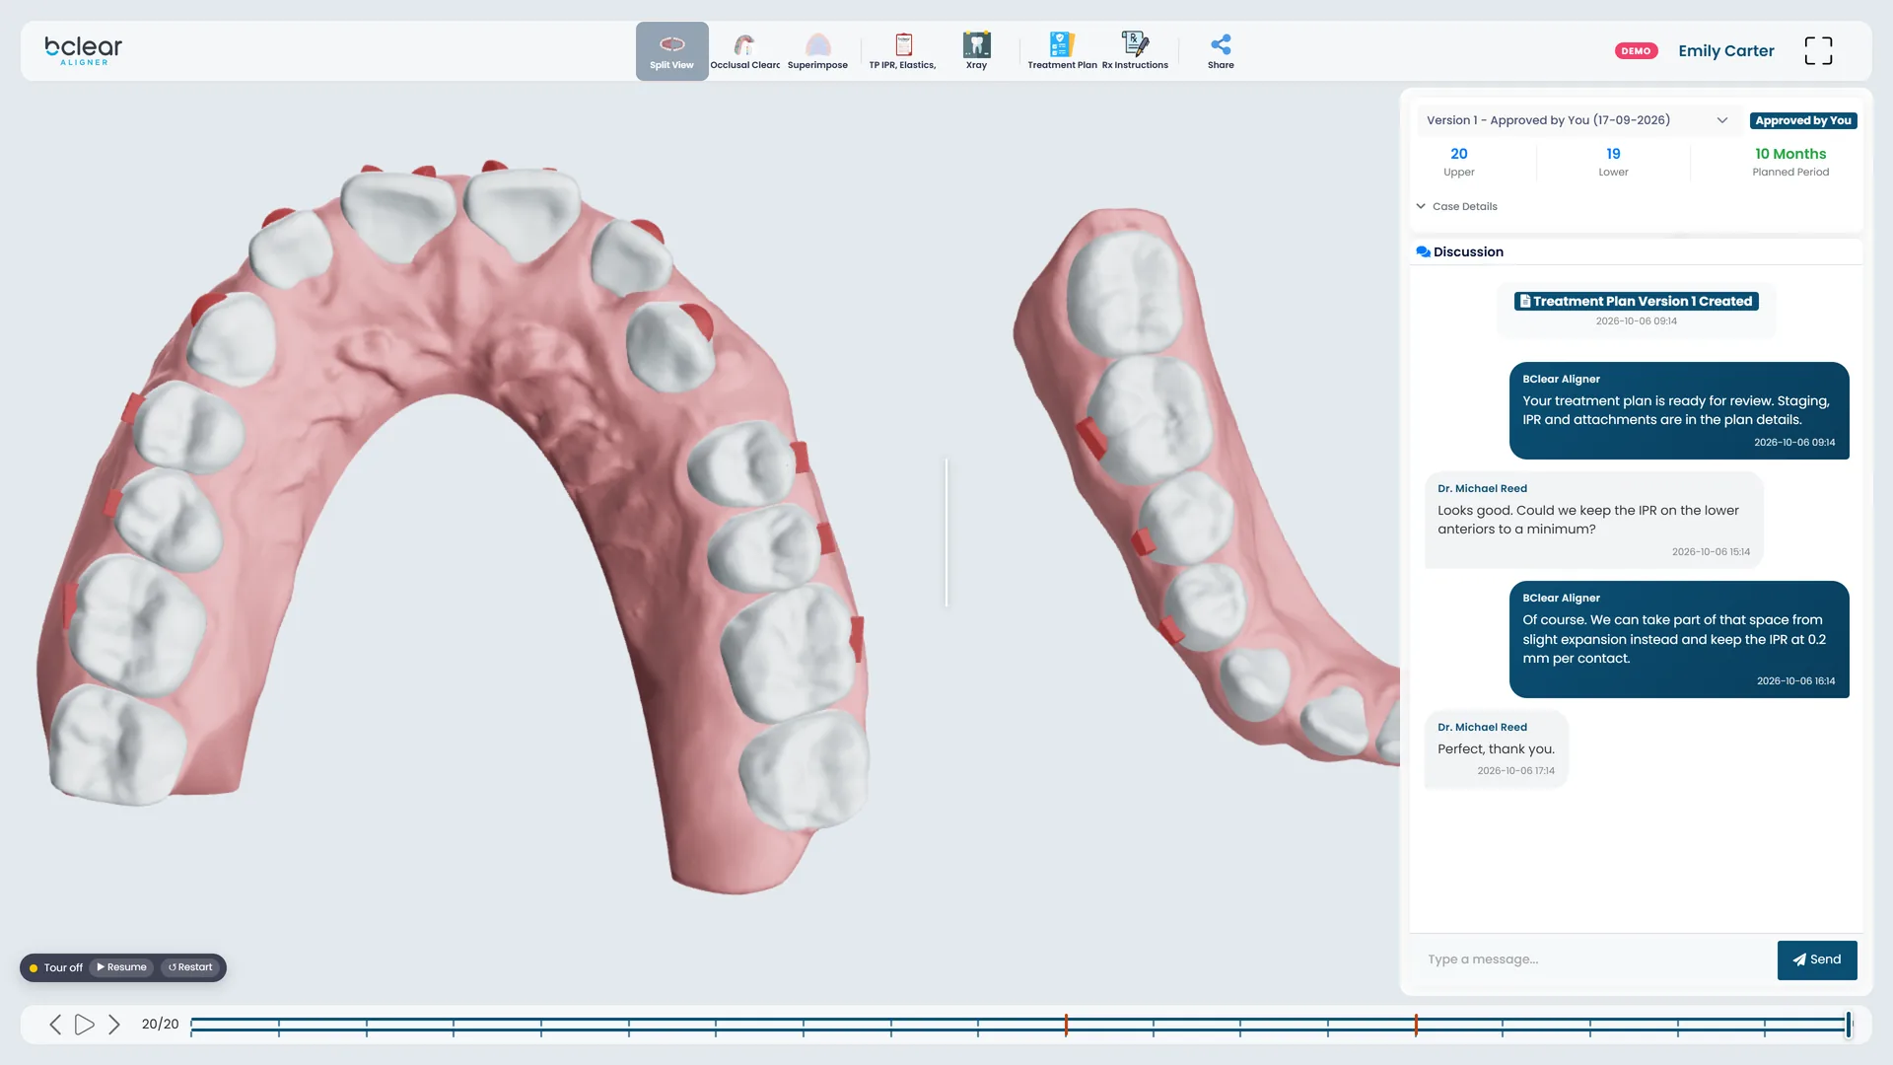Click the 20/20 step counter
1893x1065 pixels.
click(160, 1025)
